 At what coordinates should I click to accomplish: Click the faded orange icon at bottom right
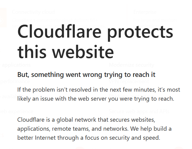point(180,147)
